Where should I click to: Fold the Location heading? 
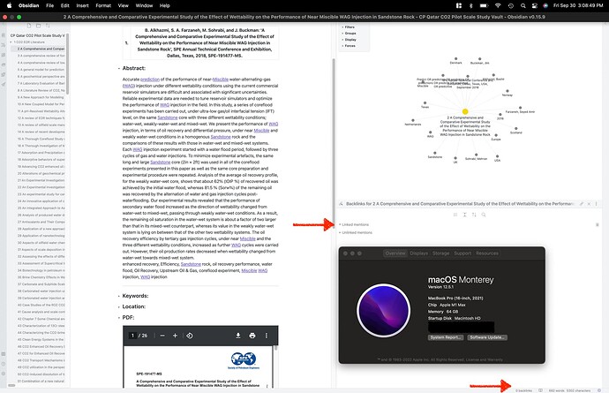pos(119,307)
